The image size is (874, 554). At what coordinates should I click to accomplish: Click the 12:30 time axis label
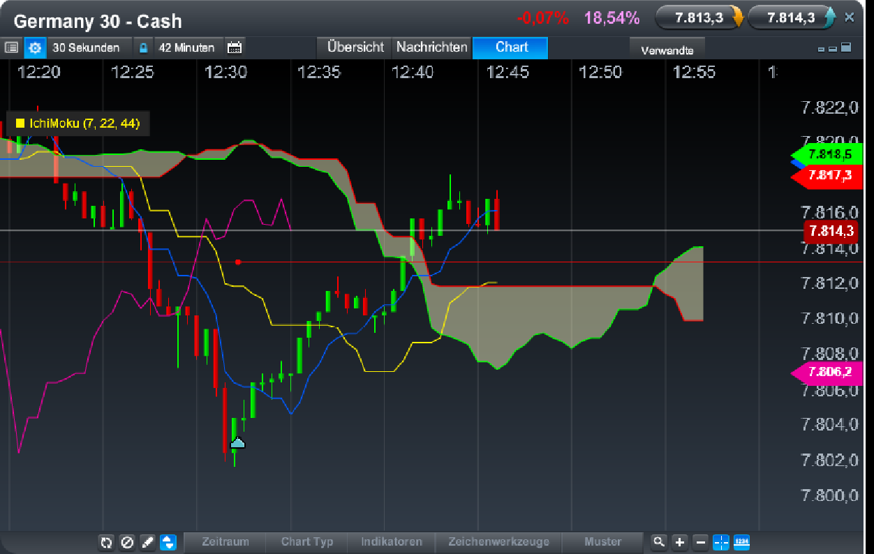(x=225, y=72)
